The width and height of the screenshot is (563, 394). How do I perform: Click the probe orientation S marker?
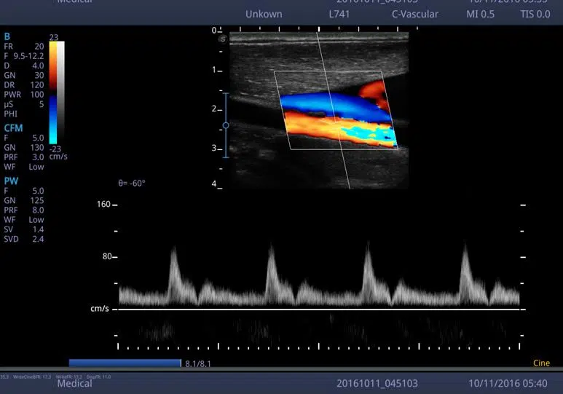(x=222, y=39)
